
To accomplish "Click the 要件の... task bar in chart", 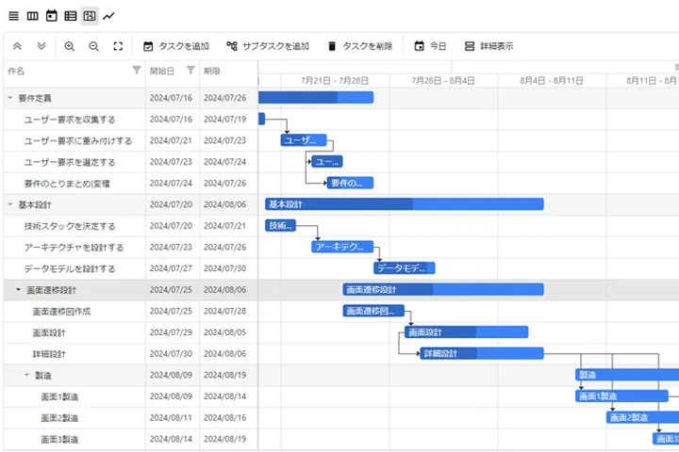I will coord(350,183).
